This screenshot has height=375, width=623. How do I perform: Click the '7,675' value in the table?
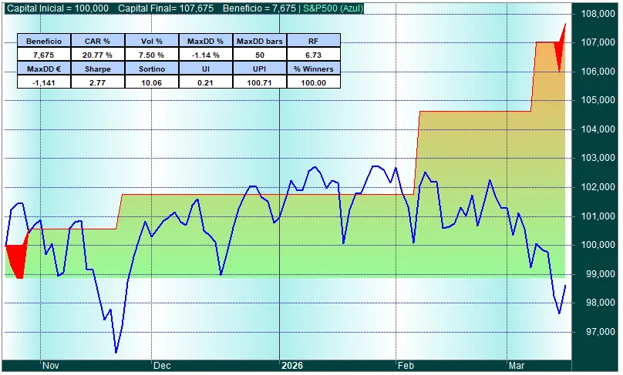click(x=44, y=55)
